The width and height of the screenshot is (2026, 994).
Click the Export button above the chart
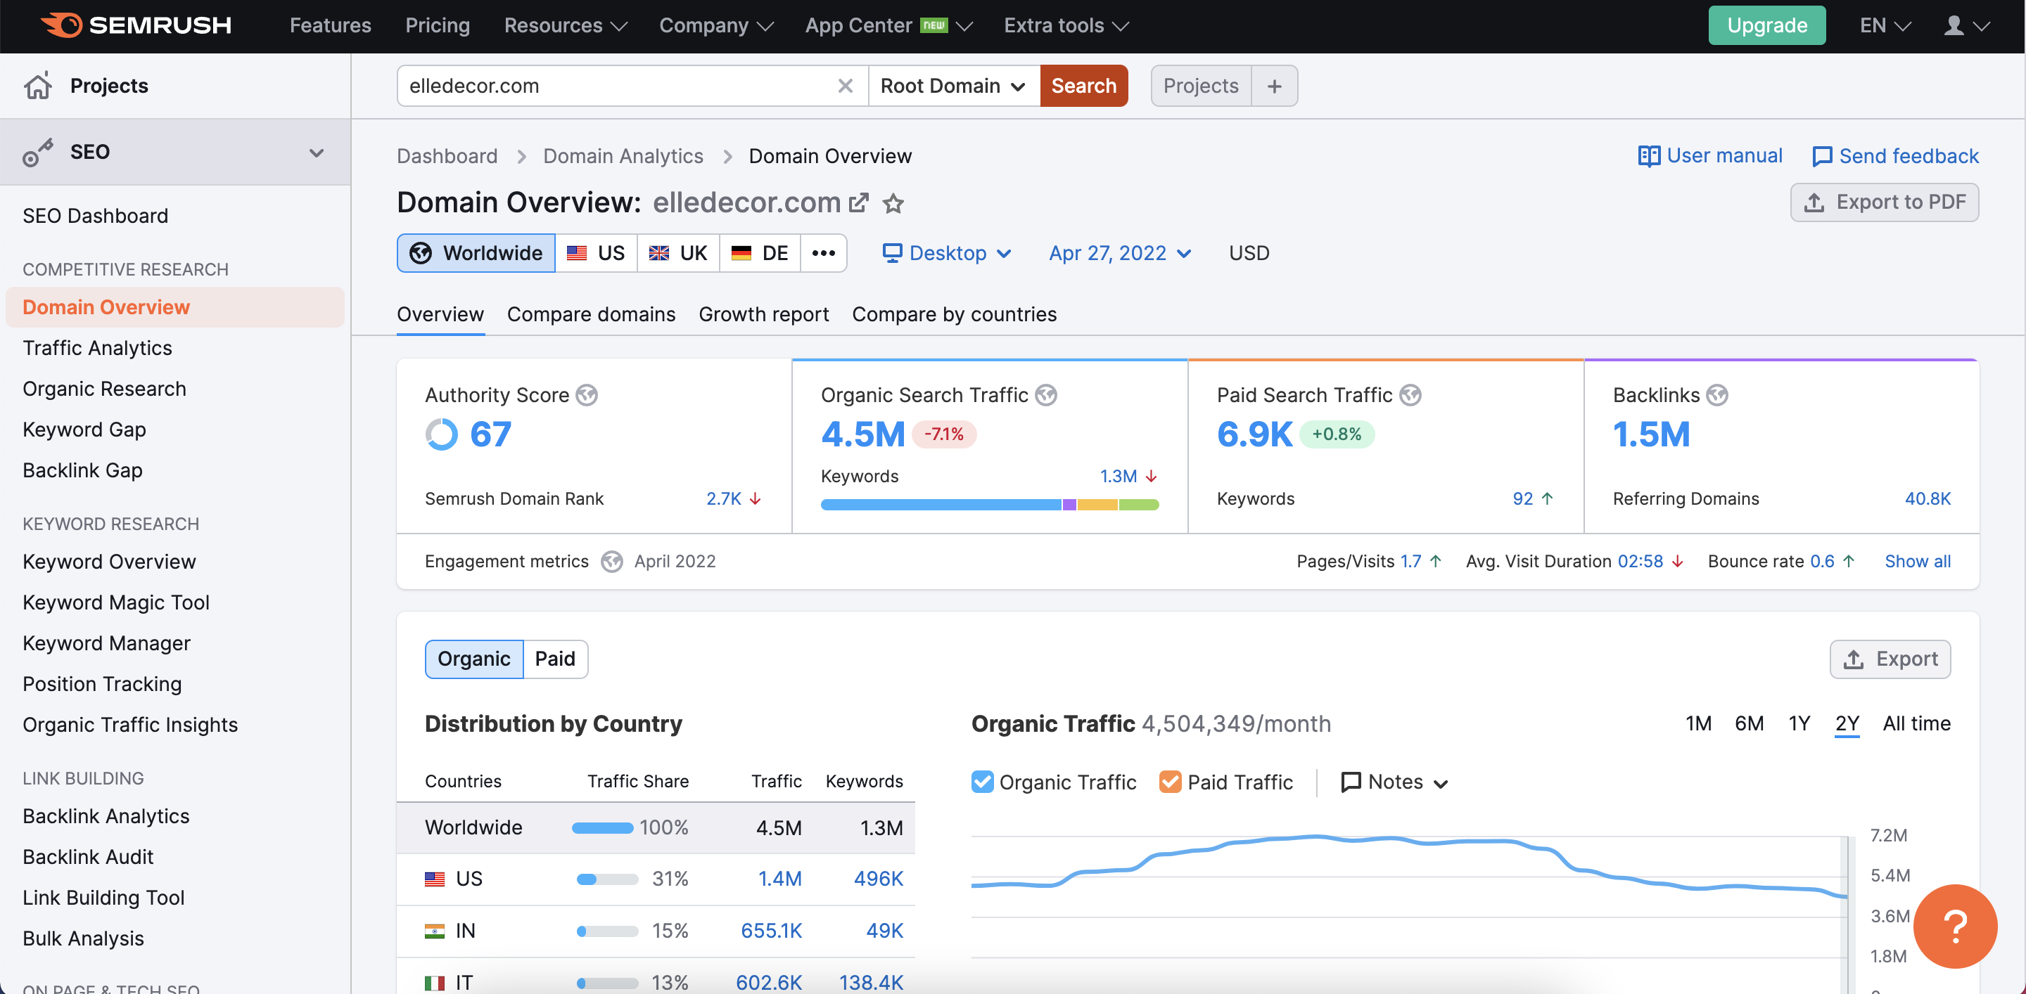[x=1890, y=659]
